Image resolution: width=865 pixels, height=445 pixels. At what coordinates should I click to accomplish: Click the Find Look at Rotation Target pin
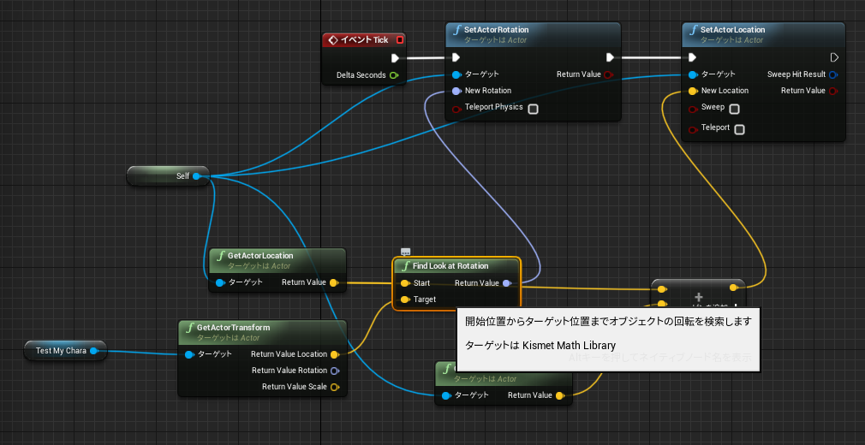click(405, 300)
